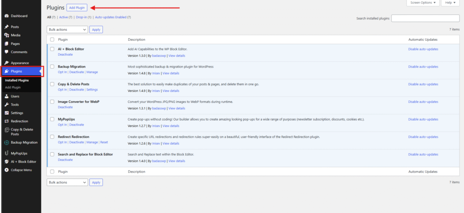464x213 pixels.
Task: View details for Copy & Delete Posts
Action: pos(171,91)
